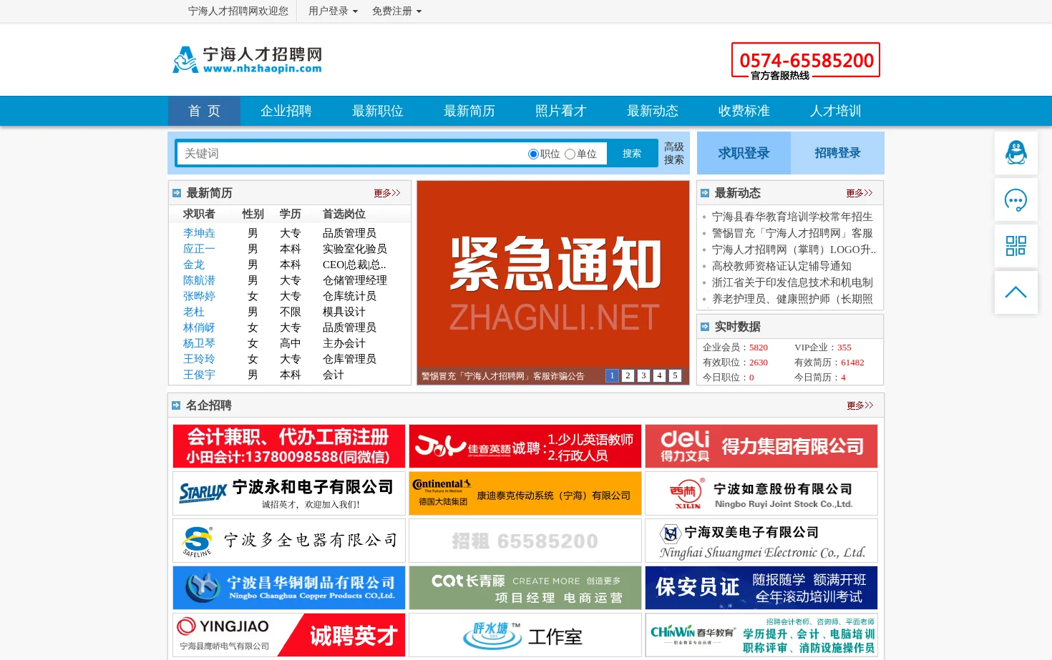Show the QR code sidebar icon

pyautogui.click(x=1016, y=246)
